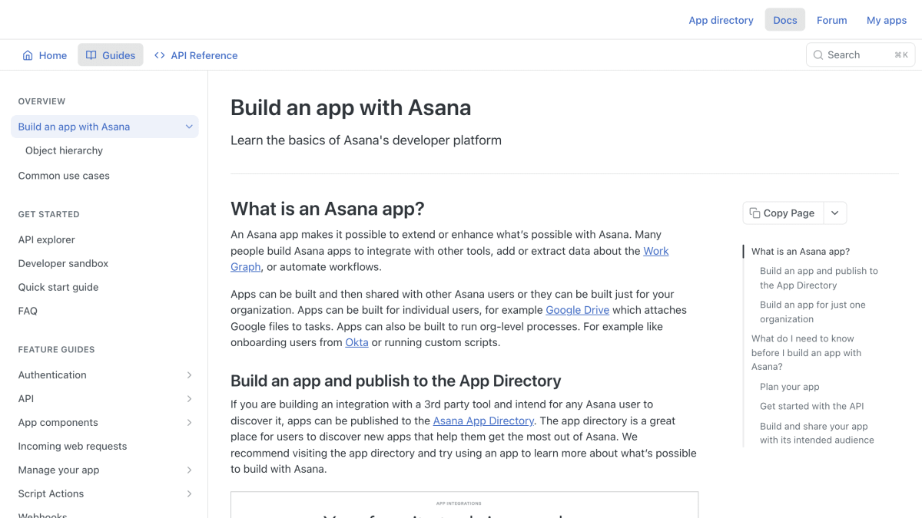This screenshot has width=922, height=518.
Task: Switch to the Home tab
Action: pyautogui.click(x=45, y=55)
